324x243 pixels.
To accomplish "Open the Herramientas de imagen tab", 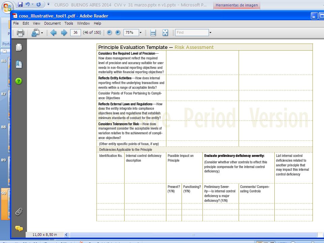I will click(237, 5).
